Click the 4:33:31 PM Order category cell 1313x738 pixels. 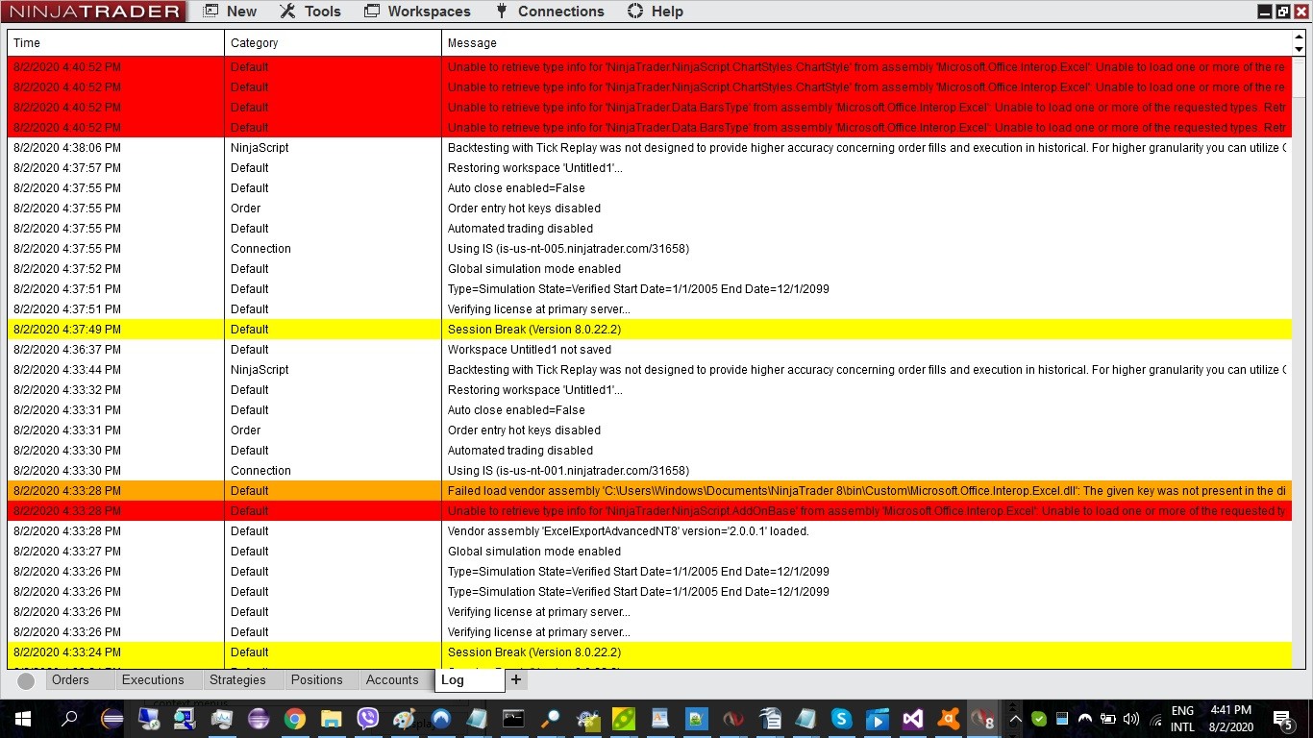[x=334, y=430]
